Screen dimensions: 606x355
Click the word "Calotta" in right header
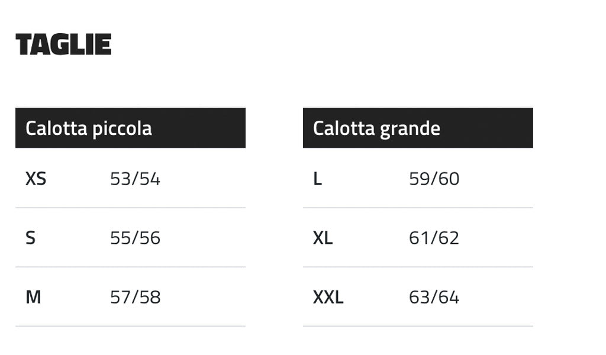point(344,128)
